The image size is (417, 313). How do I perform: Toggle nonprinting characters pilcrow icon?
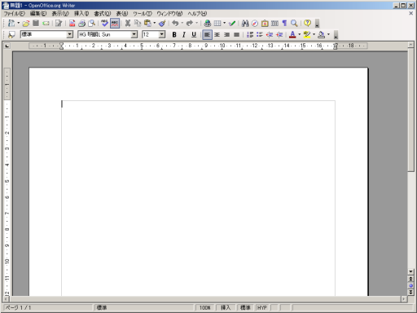[284, 24]
